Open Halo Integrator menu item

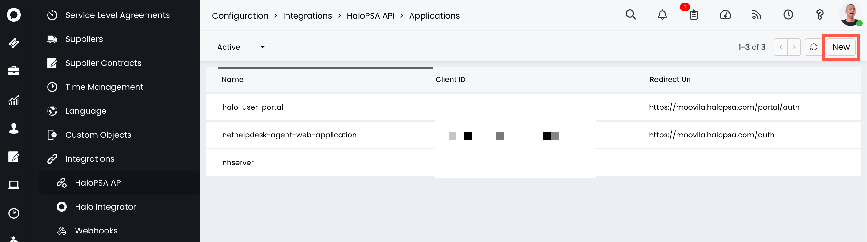pos(105,207)
